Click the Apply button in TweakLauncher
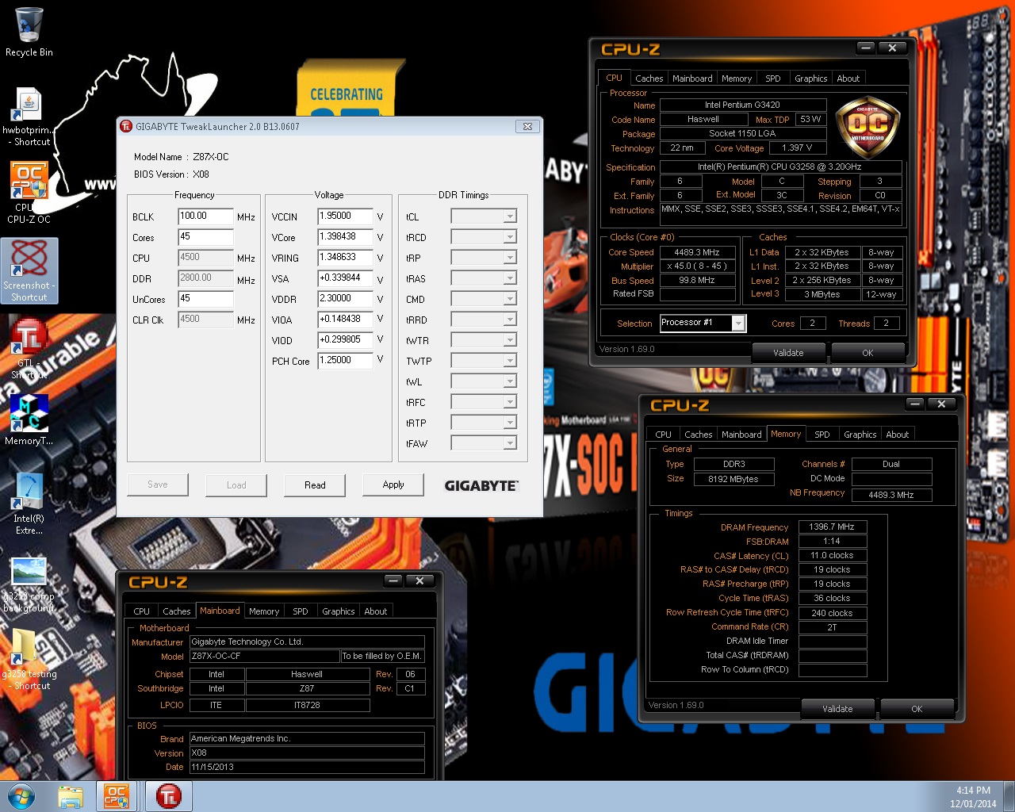Screen dimensions: 1015x812 click(393, 485)
